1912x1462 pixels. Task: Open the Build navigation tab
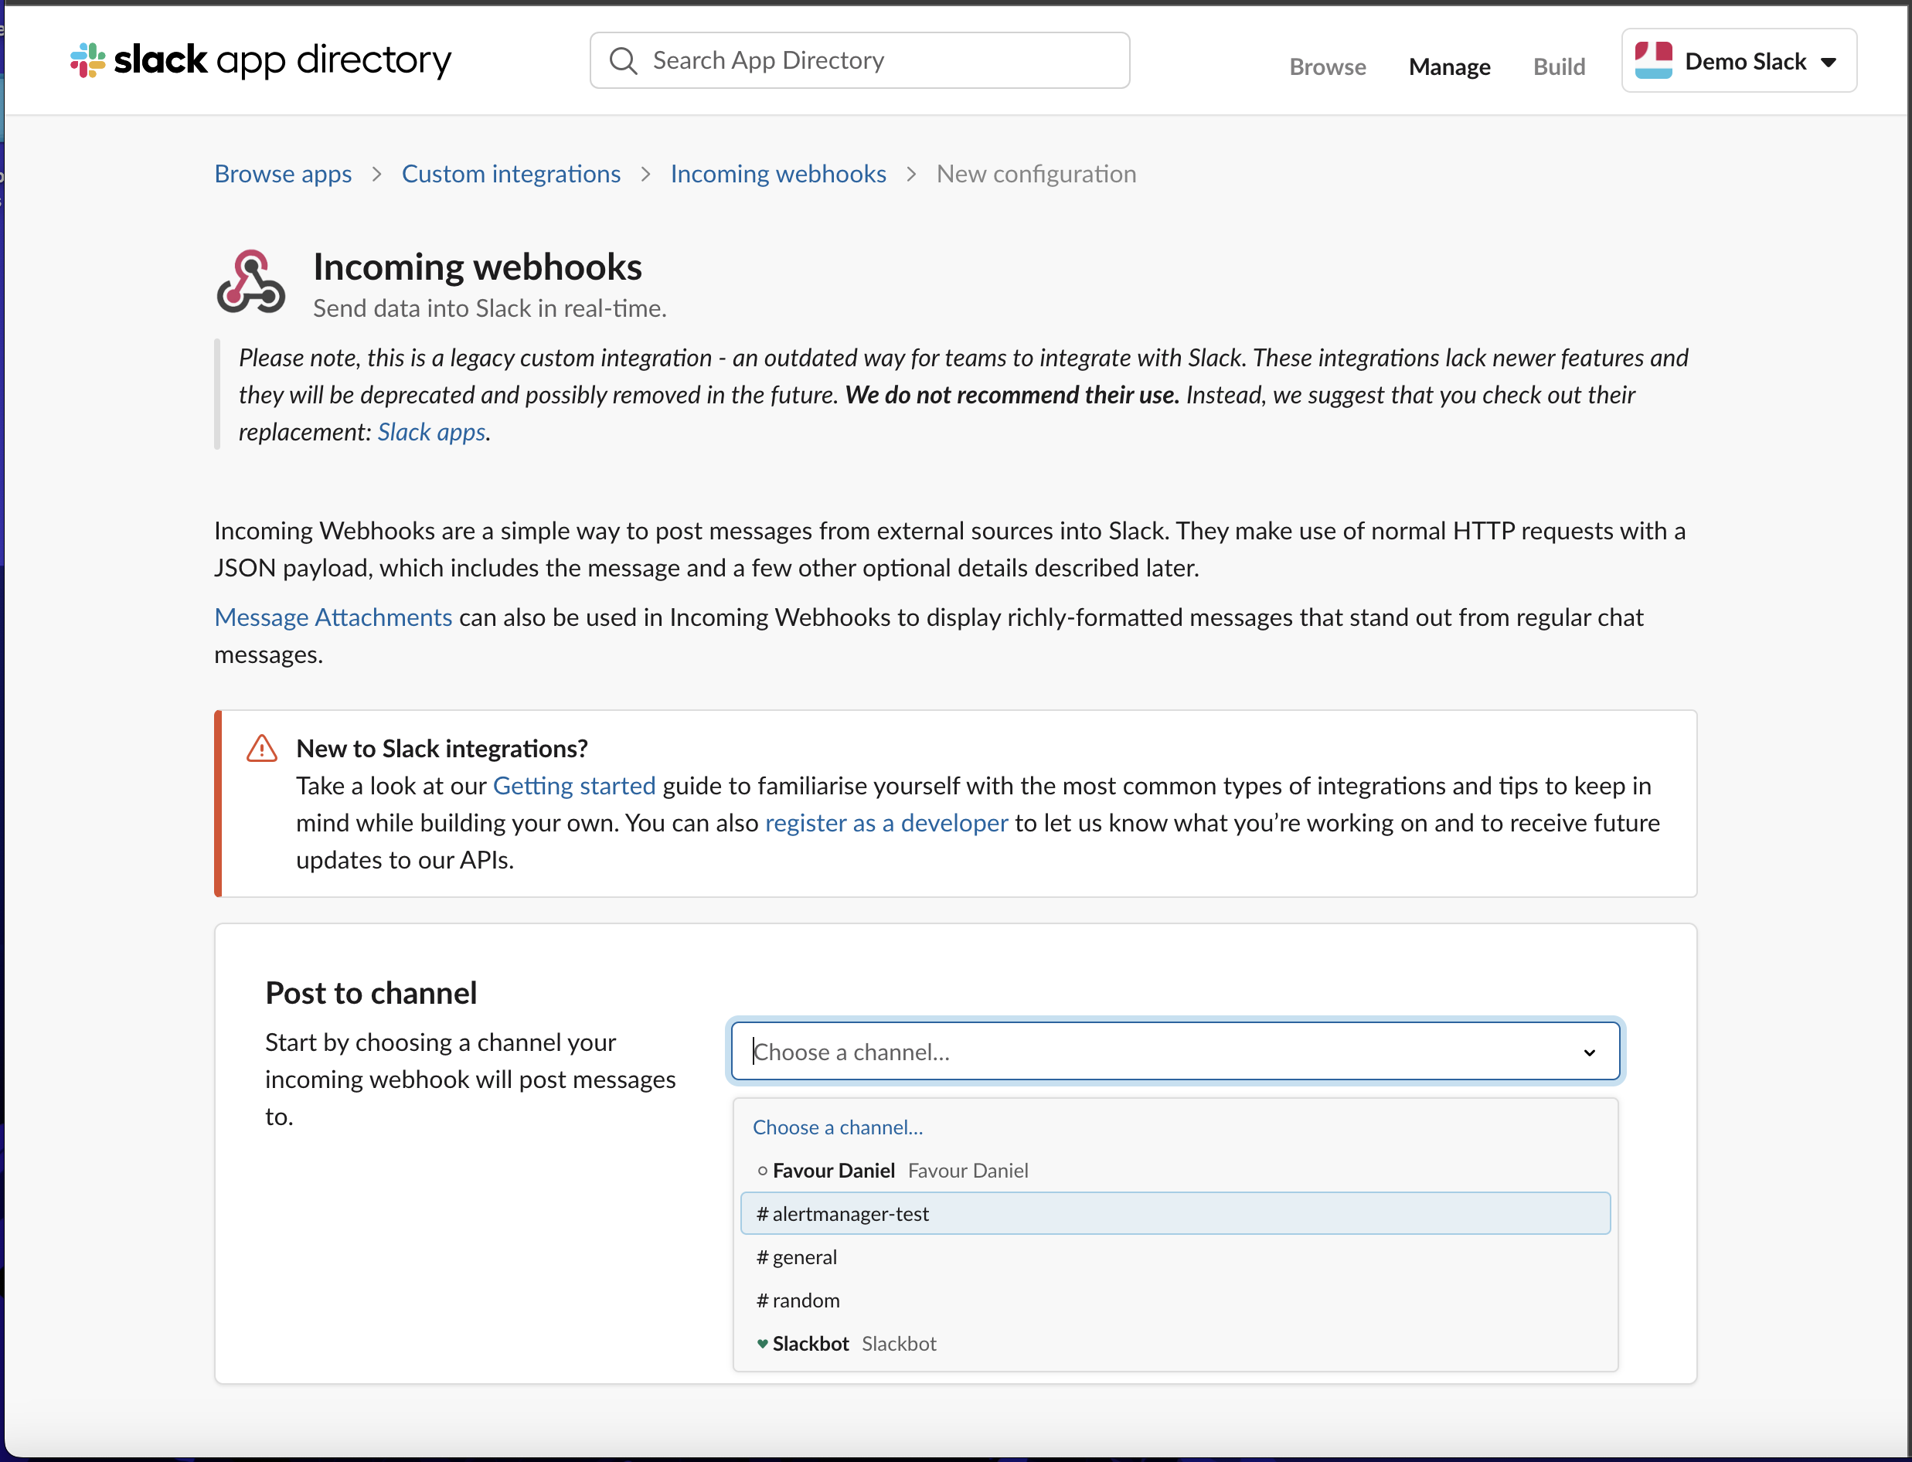[x=1559, y=66]
